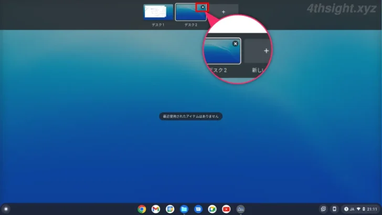Image resolution: width=382 pixels, height=215 pixels.
Task: Switch to the デスク 1 thumbnail
Action: (158, 12)
